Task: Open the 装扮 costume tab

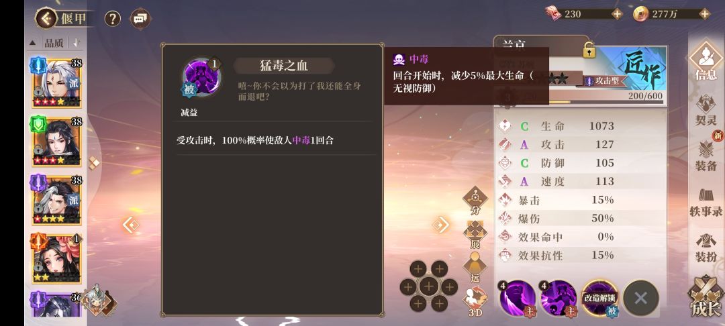Action: tap(706, 248)
